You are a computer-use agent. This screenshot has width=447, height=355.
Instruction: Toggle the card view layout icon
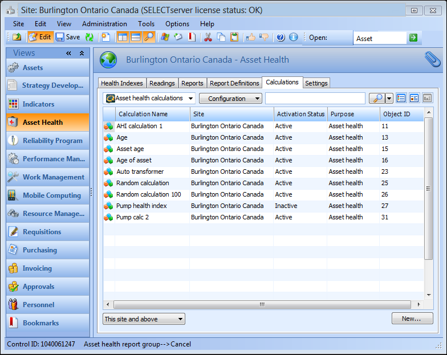[414, 98]
